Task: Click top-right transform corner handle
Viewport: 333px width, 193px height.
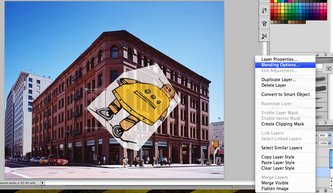Action: (x=106, y=89)
